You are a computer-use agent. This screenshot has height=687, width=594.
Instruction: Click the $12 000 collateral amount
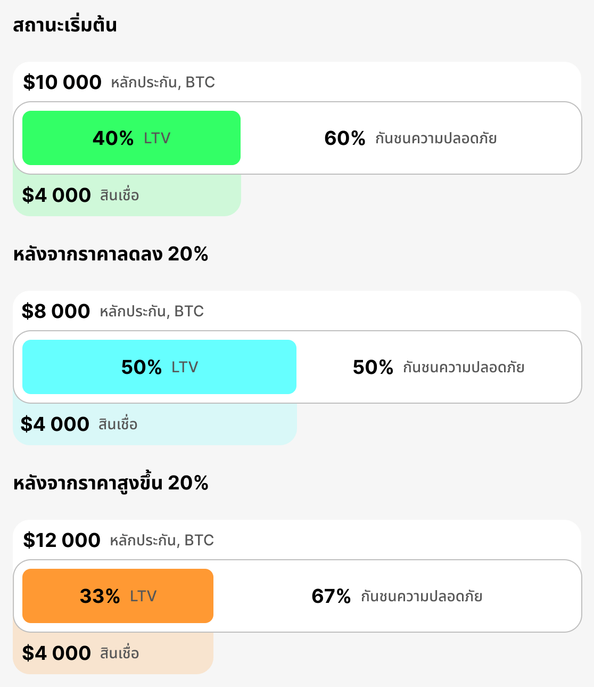coord(62,541)
